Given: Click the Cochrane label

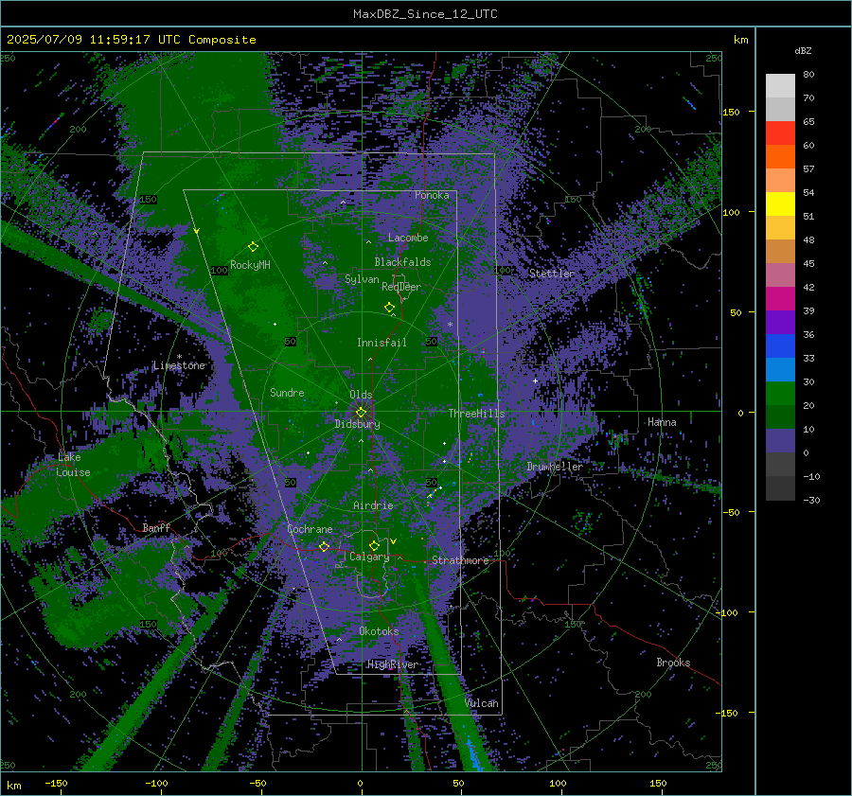Looking at the screenshot, I should pos(310,529).
